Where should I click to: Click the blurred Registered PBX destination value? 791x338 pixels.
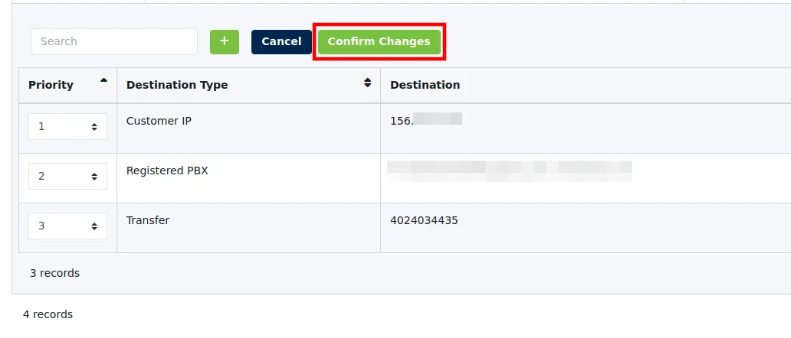pyautogui.click(x=510, y=171)
